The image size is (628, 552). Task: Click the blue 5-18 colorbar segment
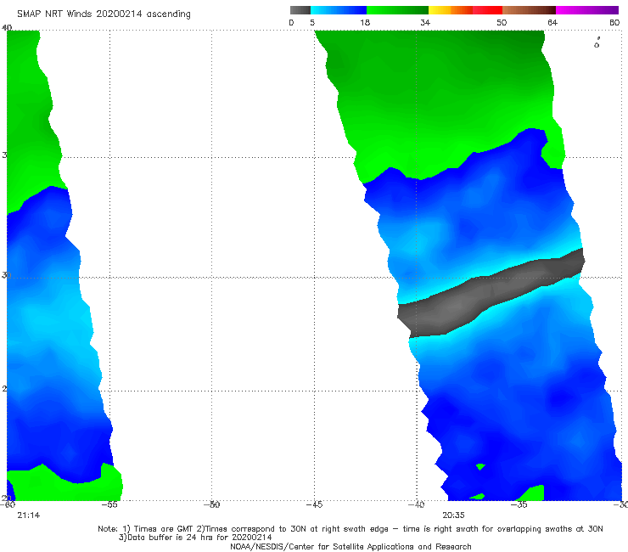(x=339, y=10)
